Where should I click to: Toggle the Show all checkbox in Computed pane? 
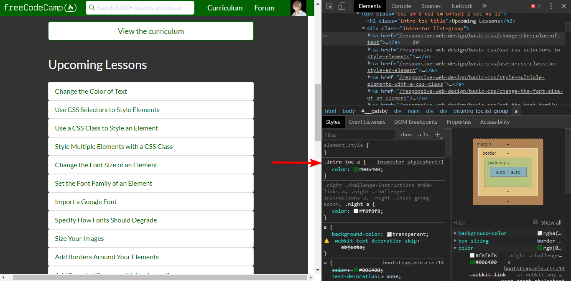coord(535,222)
